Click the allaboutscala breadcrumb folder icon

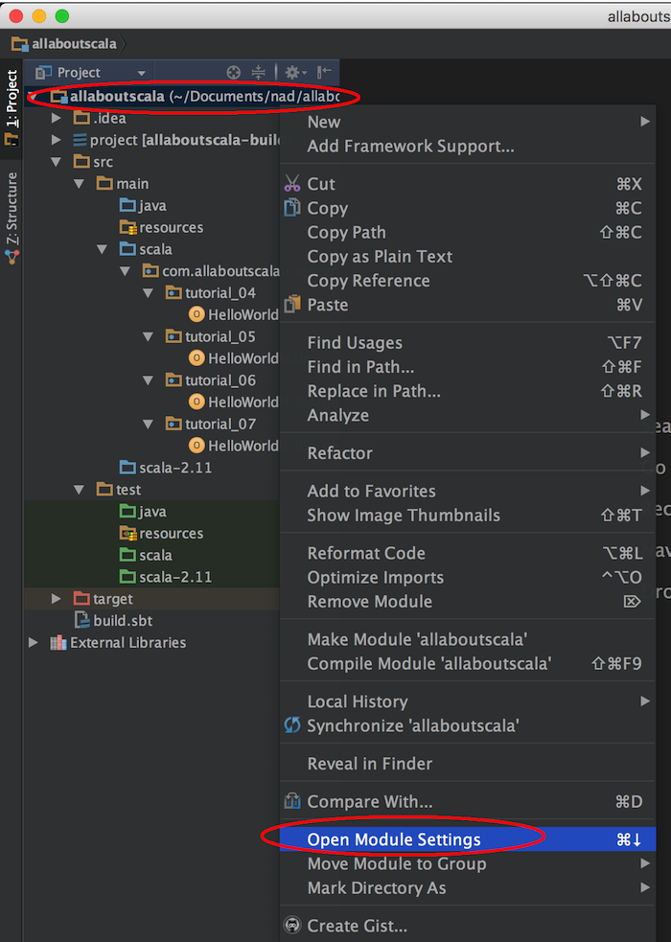tap(20, 44)
